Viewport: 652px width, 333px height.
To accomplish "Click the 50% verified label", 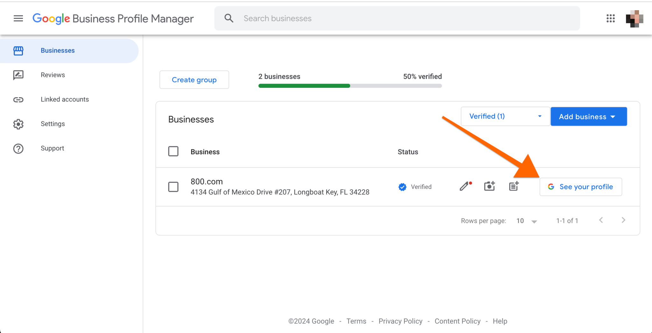I will pos(422,77).
